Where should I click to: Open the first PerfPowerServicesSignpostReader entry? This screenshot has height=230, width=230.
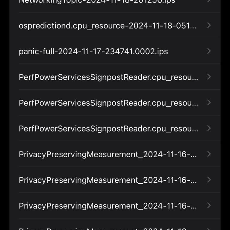coord(108,77)
